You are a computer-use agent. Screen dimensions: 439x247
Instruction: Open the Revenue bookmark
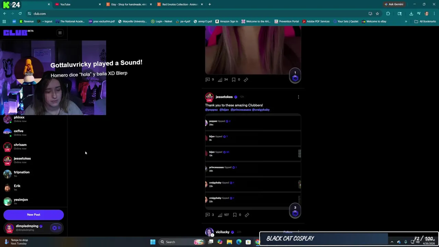point(26,21)
